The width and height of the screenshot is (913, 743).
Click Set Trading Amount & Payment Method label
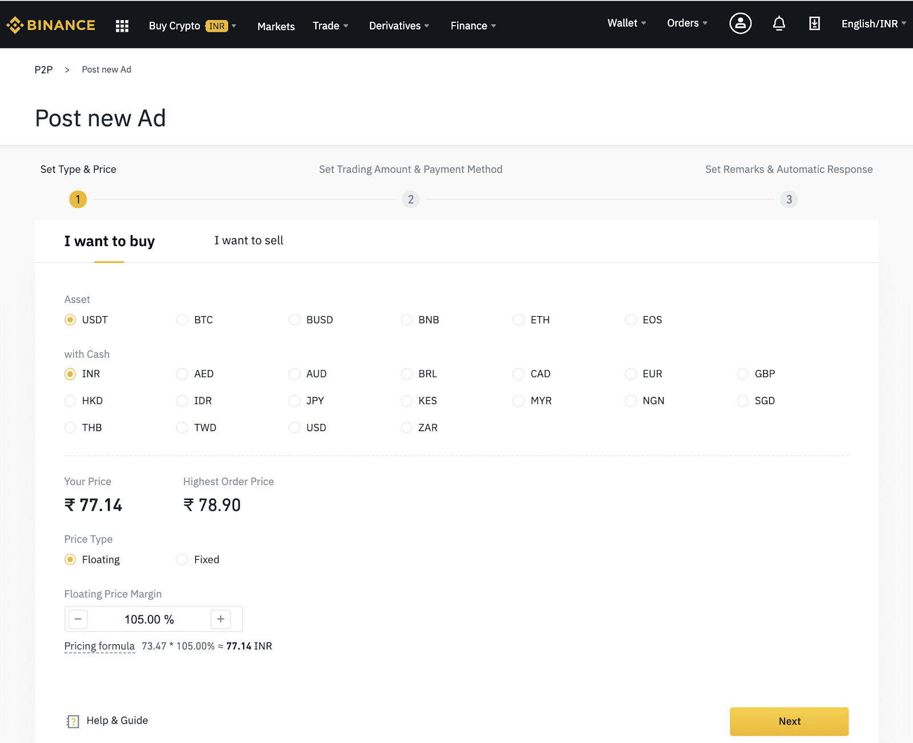(x=411, y=169)
